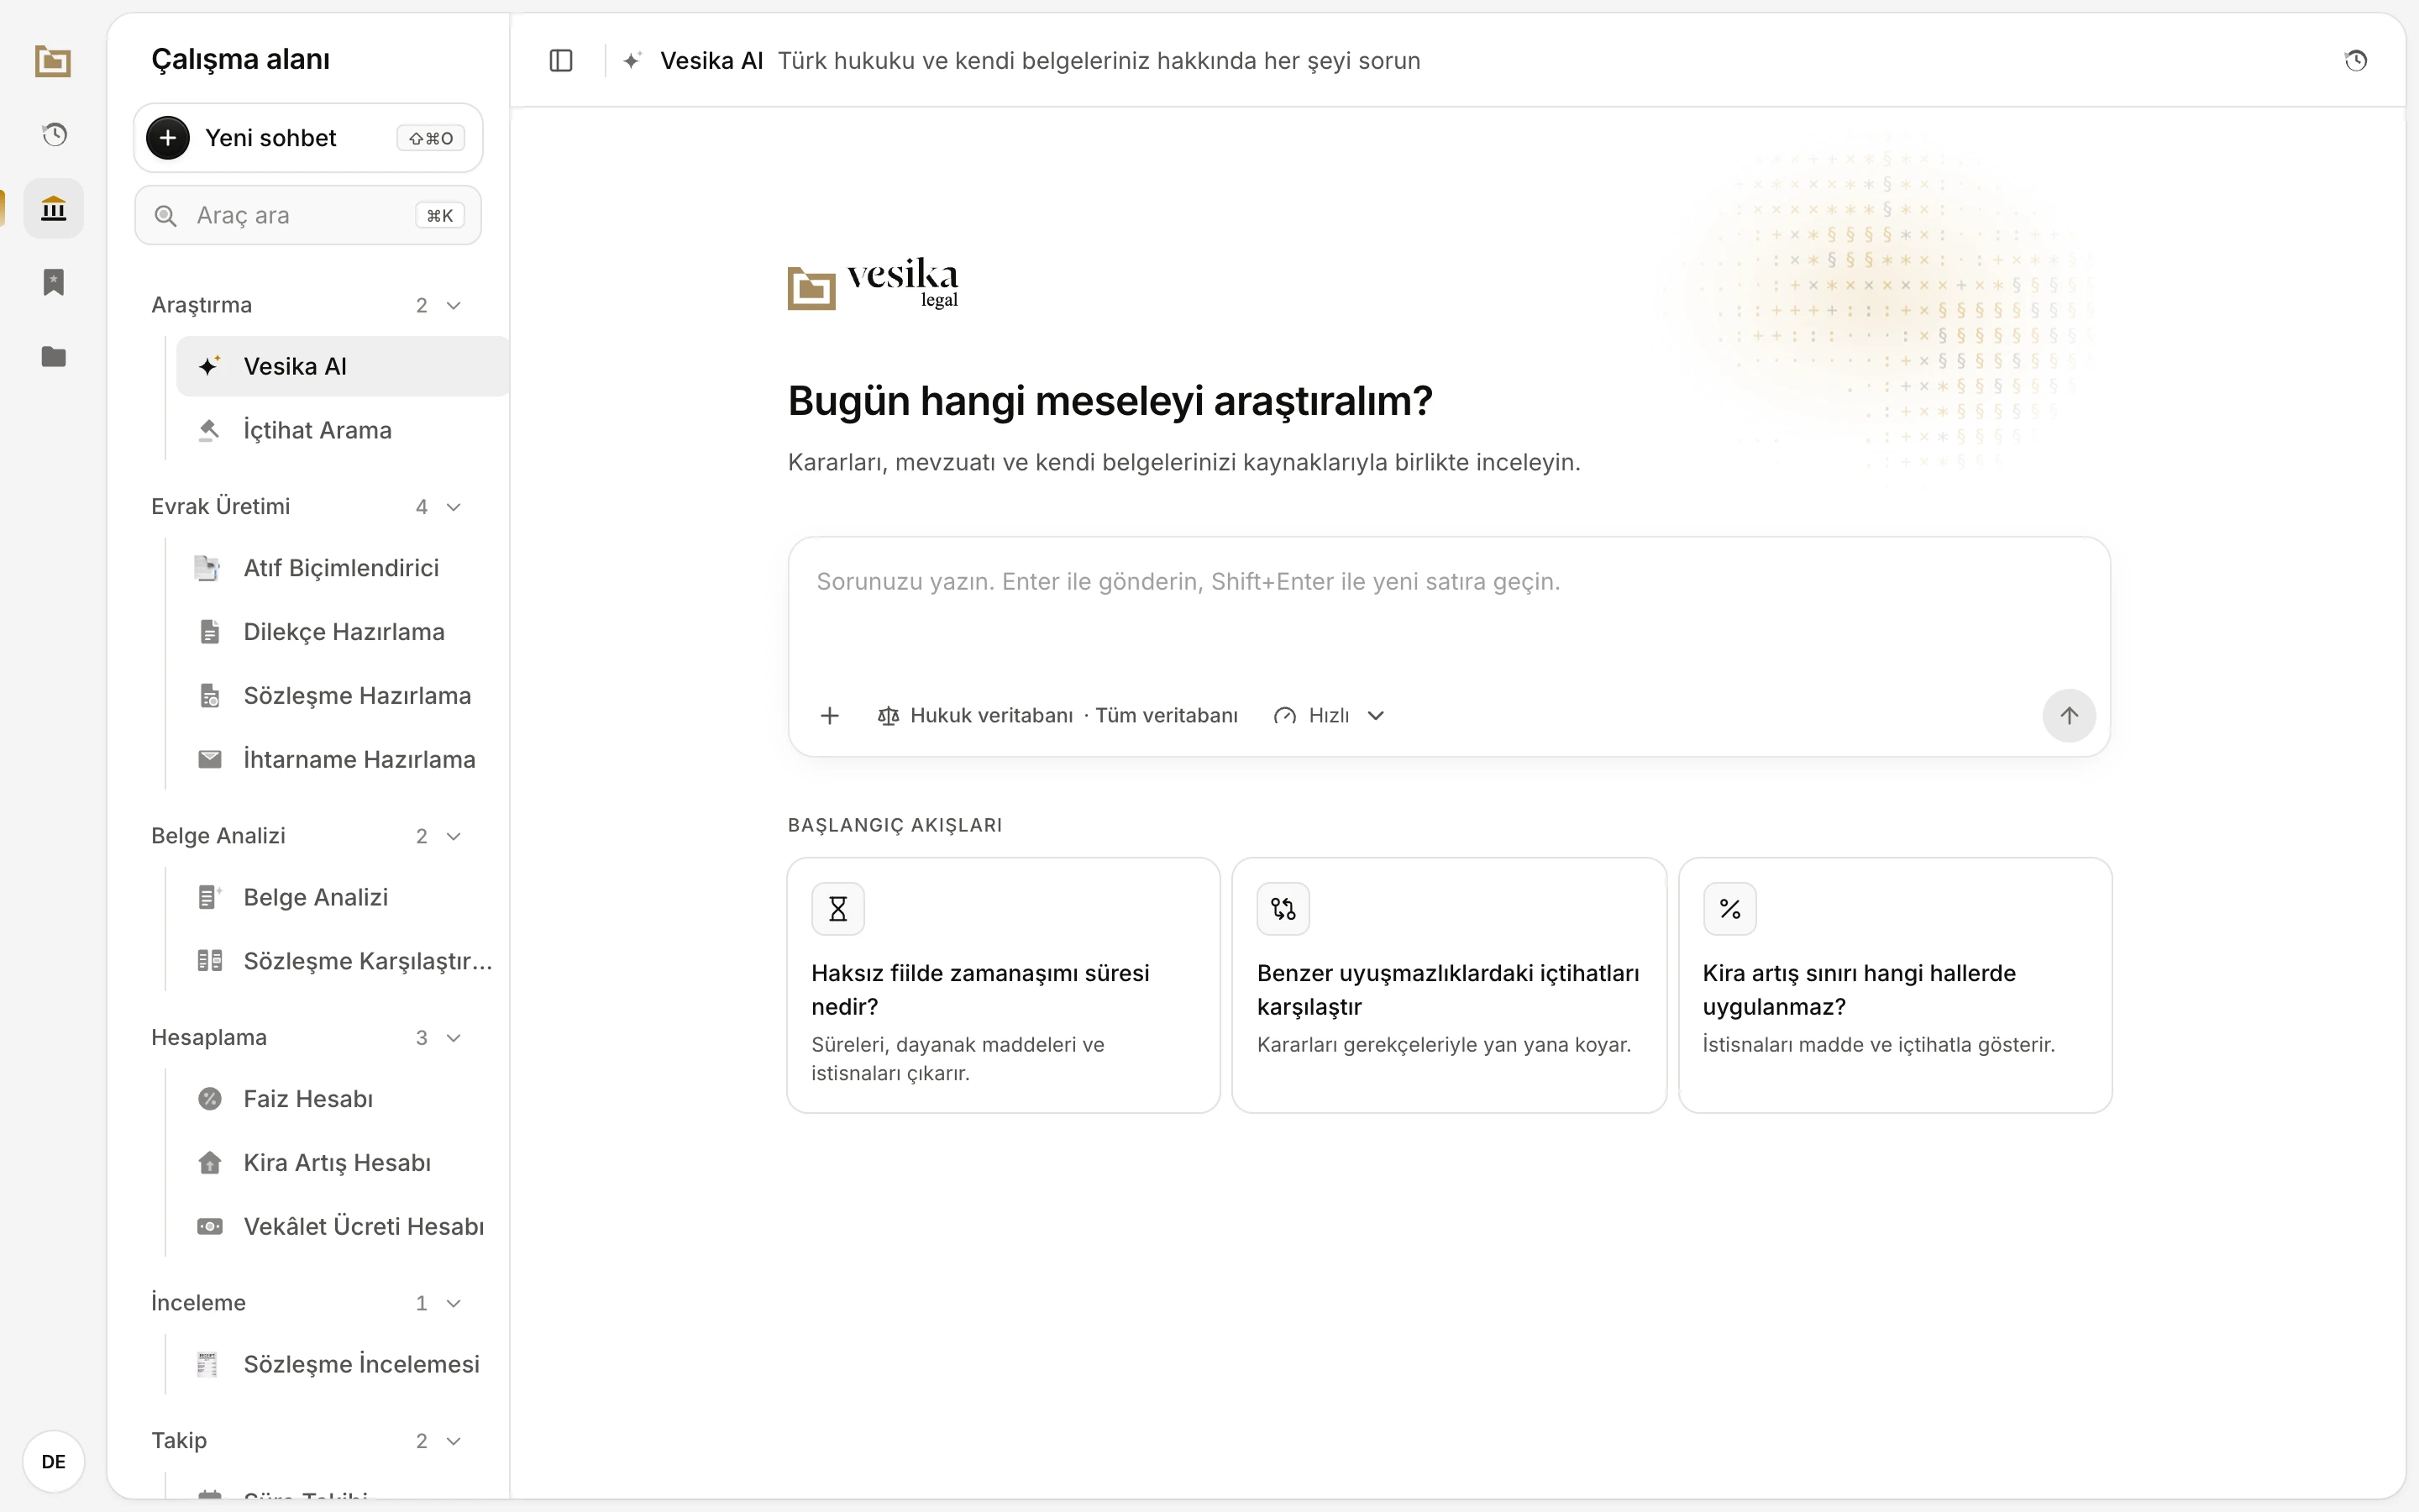Click the compare arrows icon on middle card
Viewport: 2419px width, 1512px height.
[1283, 909]
